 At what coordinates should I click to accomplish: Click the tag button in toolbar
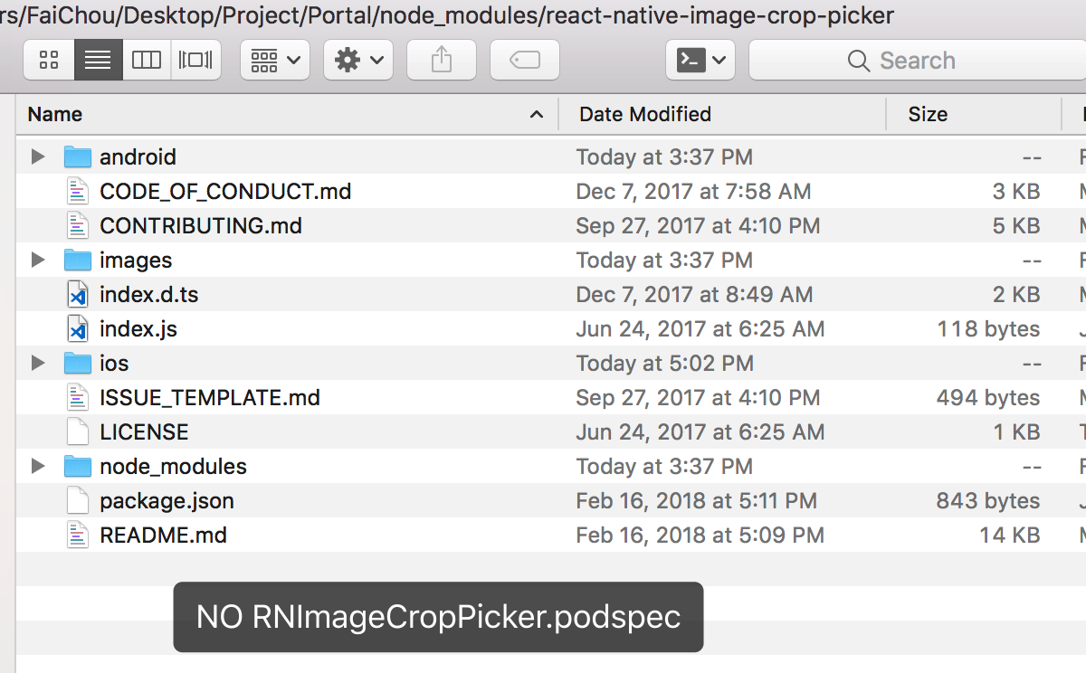coord(525,60)
